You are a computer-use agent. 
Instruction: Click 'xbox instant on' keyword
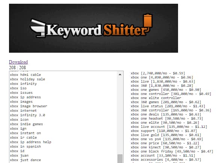click(26, 133)
